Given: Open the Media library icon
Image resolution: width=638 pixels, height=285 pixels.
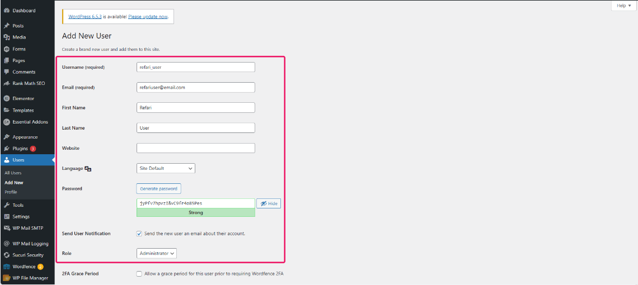Looking at the screenshot, I should tap(7, 37).
